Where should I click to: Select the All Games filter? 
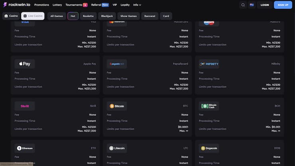[57, 16]
